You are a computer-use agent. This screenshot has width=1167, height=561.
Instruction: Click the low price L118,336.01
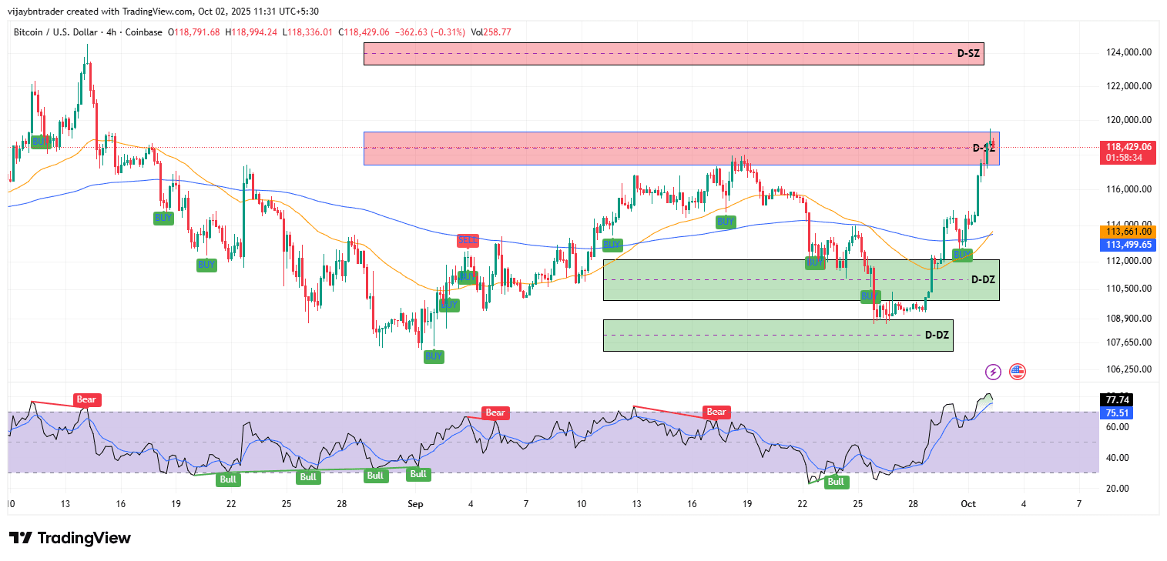pyautogui.click(x=307, y=32)
